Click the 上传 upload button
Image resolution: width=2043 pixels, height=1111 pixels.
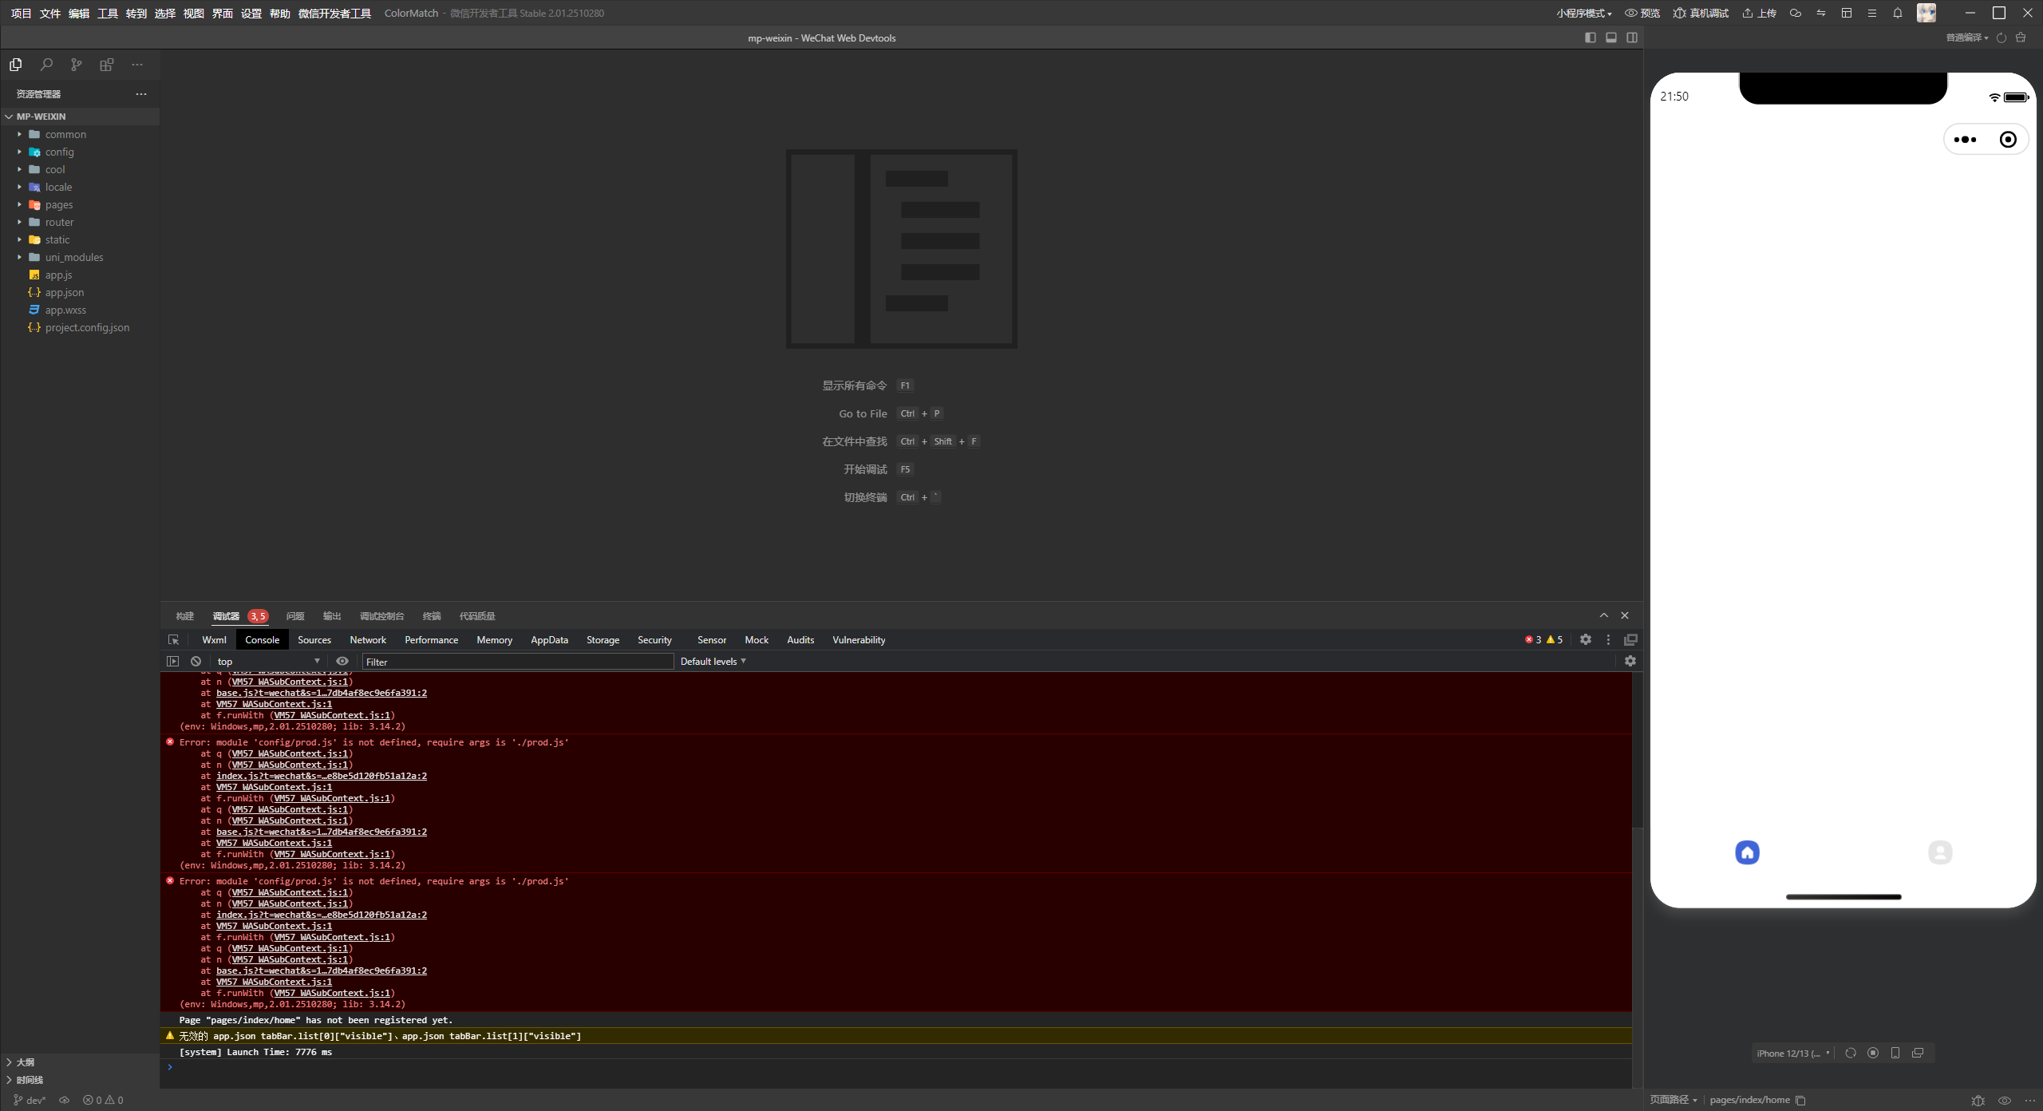1759,13
